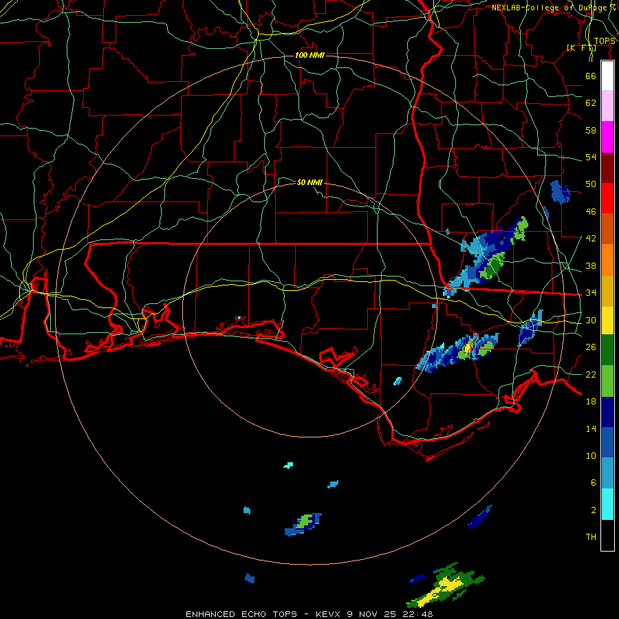Click the light pink legend swatch

[607, 106]
